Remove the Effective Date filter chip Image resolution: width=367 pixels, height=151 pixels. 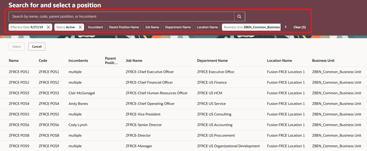point(49,27)
